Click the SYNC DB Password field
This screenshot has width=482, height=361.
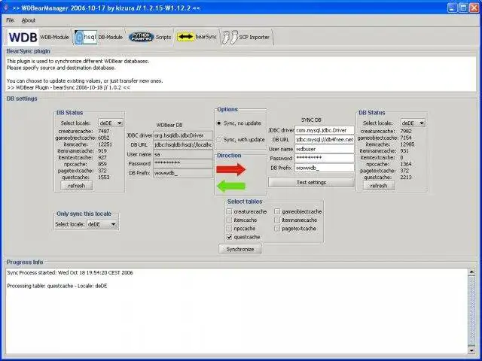(325, 158)
